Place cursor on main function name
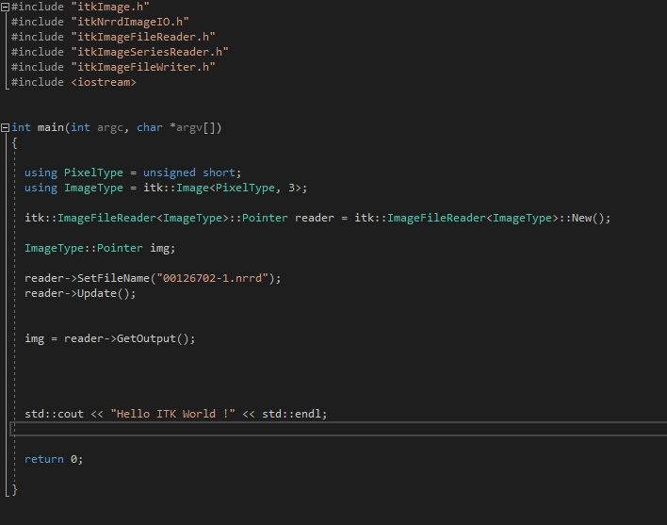This screenshot has width=667, height=525. pyautogui.click(x=50, y=127)
